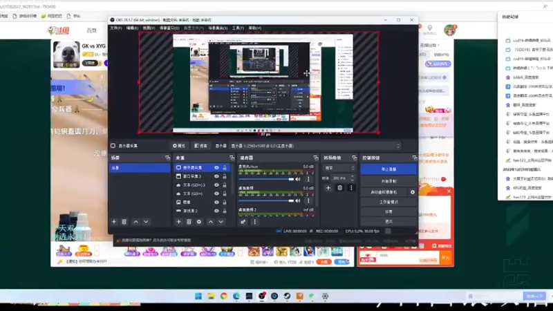The width and height of the screenshot is (553, 311).
Task: Toggle lock on 窗口采集 3 source
Action: 225,176
